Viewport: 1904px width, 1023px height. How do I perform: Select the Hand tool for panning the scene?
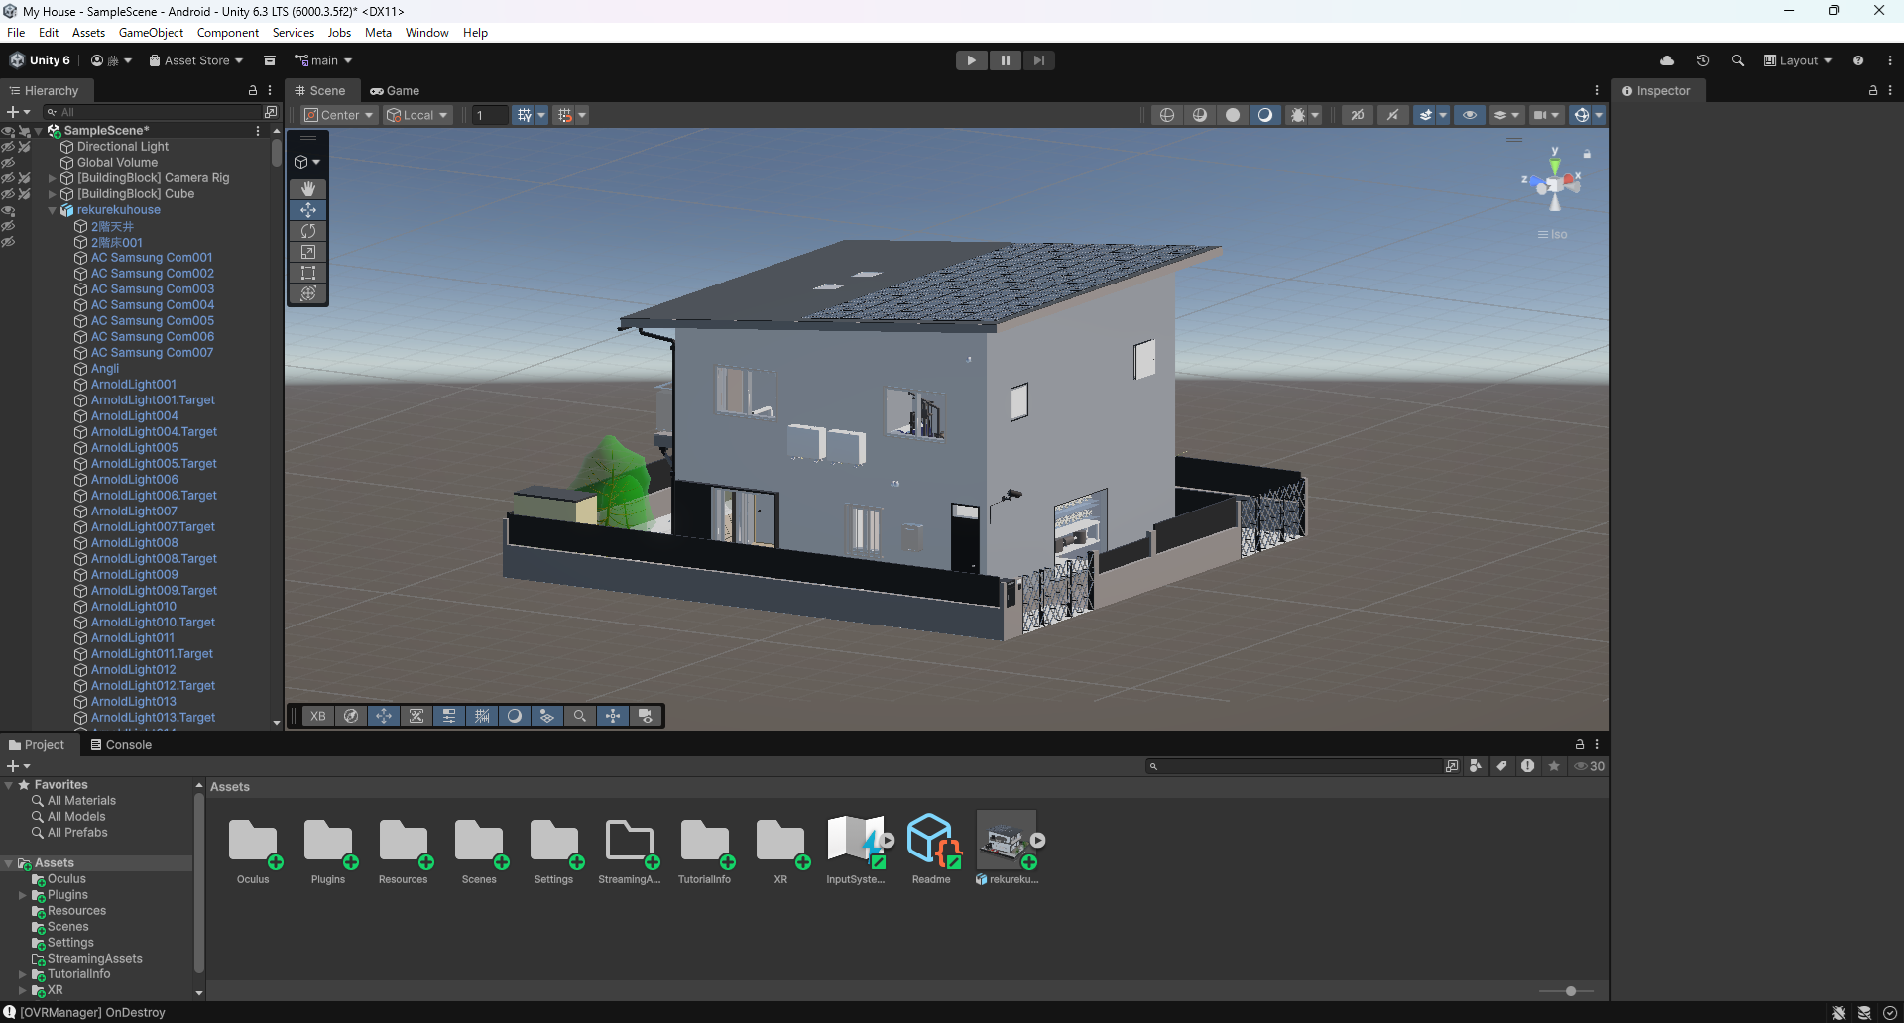(x=307, y=188)
